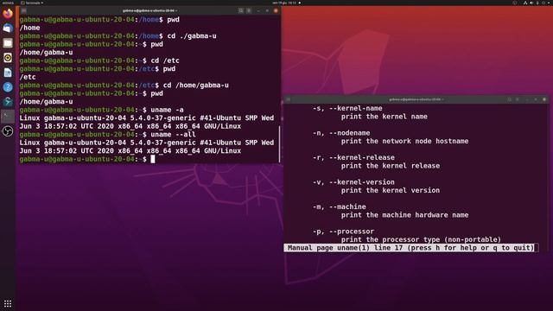
Task: Click the network icon in top bar
Action: [525, 3]
